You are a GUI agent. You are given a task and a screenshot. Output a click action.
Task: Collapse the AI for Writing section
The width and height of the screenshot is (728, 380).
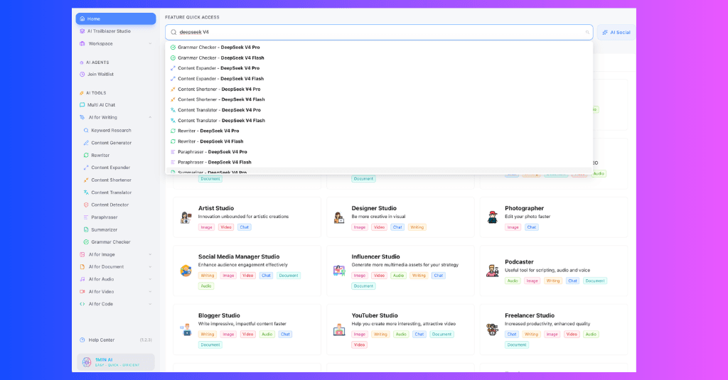[150, 117]
